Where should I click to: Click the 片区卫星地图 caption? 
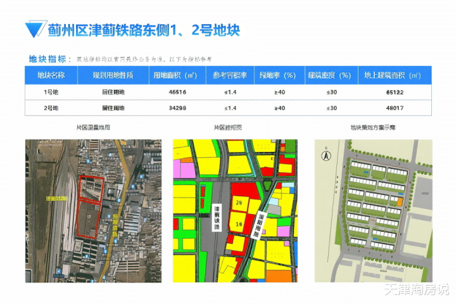pyautogui.click(x=93, y=127)
